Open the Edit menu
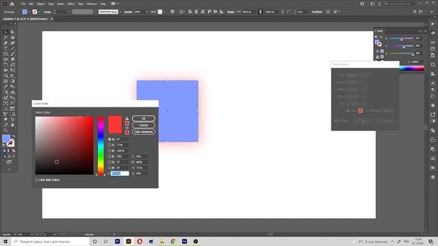This screenshot has width=438, height=246. tap(31, 4)
